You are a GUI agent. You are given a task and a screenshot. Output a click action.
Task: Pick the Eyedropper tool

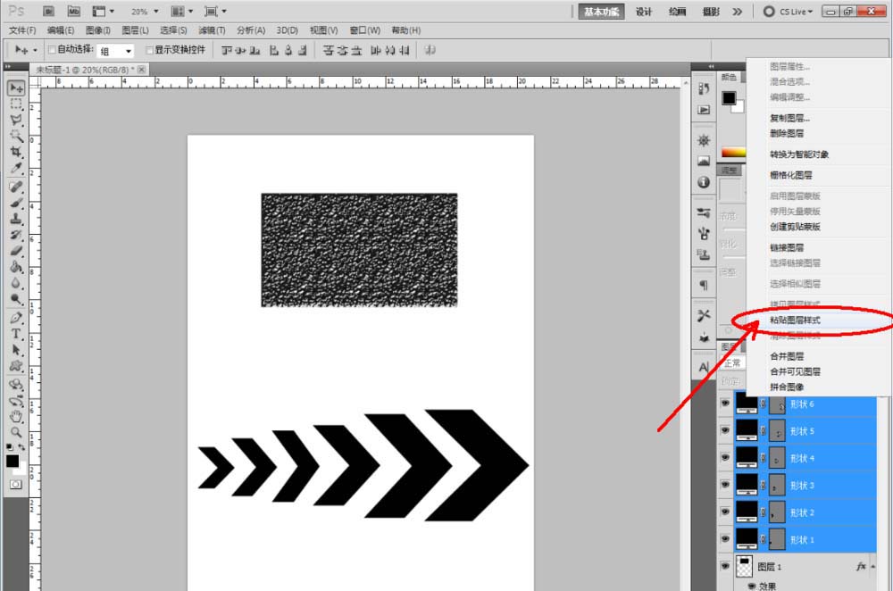tap(16, 168)
